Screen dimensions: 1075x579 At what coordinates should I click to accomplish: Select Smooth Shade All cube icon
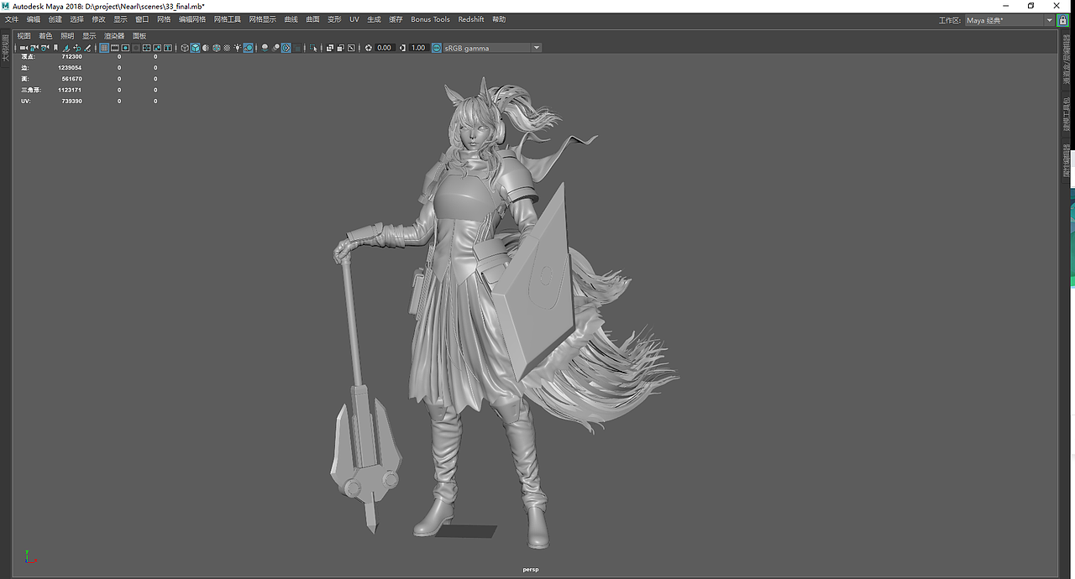click(x=195, y=48)
